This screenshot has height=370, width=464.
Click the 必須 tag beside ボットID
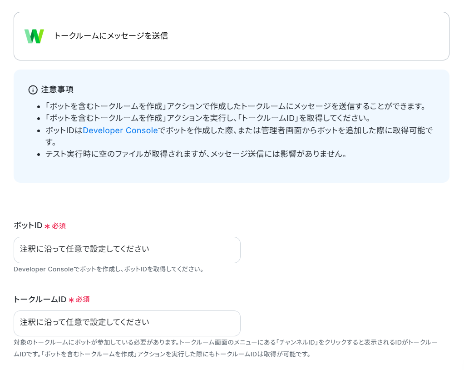point(59,226)
